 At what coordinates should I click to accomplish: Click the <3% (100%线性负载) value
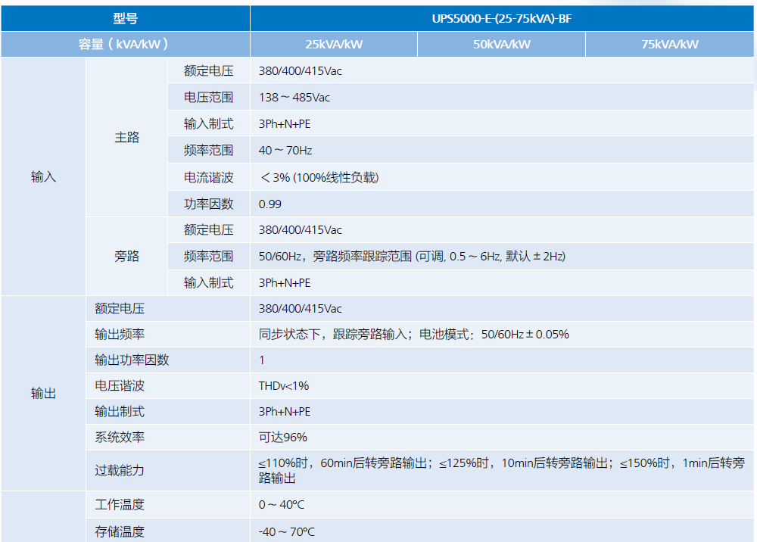(319, 178)
